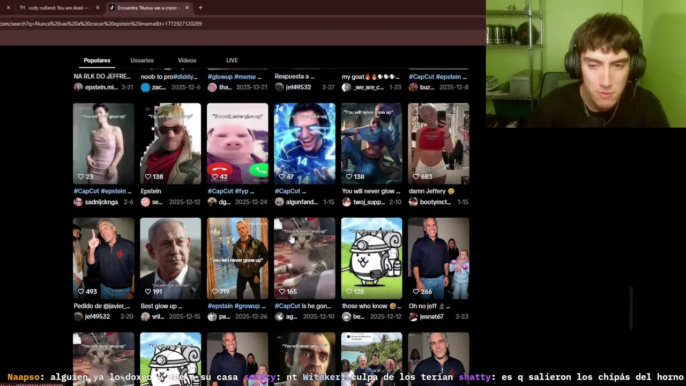Click heart icon showing 165 likes

click(x=282, y=291)
